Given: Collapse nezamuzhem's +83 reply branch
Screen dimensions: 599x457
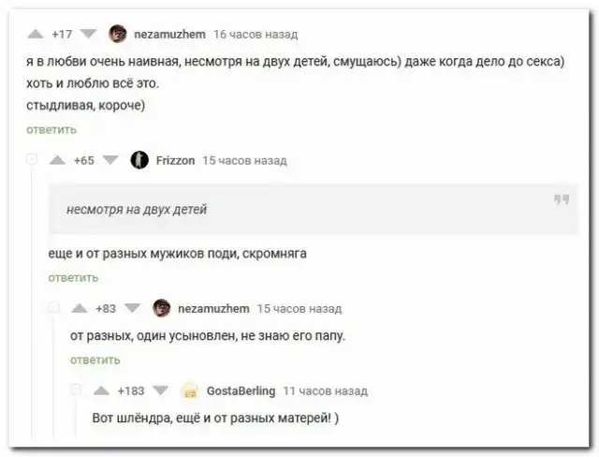Looking at the screenshot, I should (54, 307).
